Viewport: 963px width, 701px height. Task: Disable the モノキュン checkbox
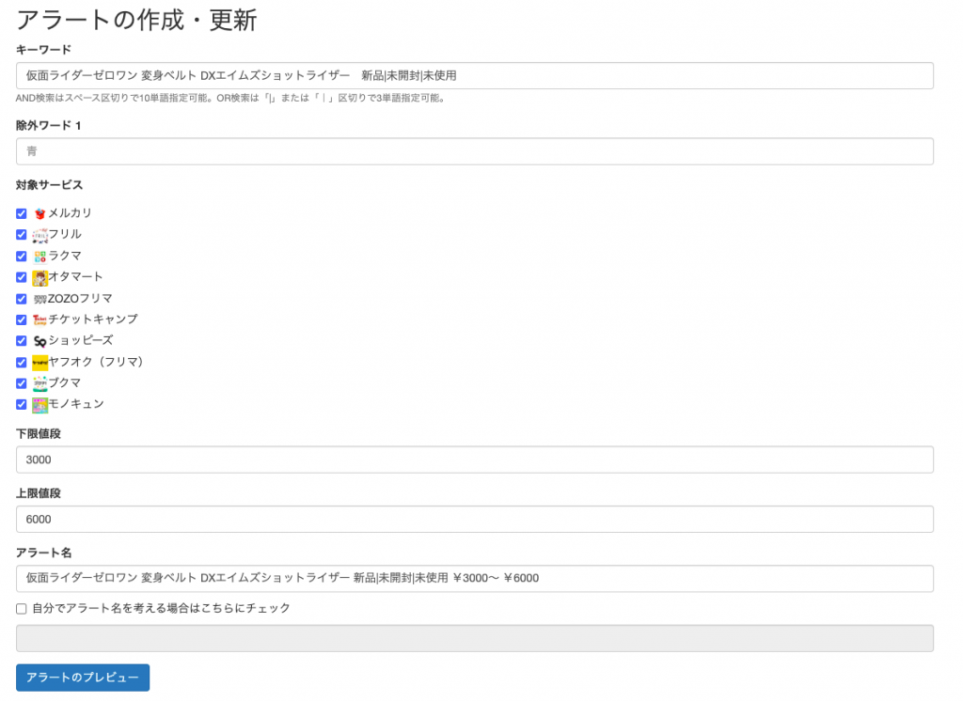(22, 404)
